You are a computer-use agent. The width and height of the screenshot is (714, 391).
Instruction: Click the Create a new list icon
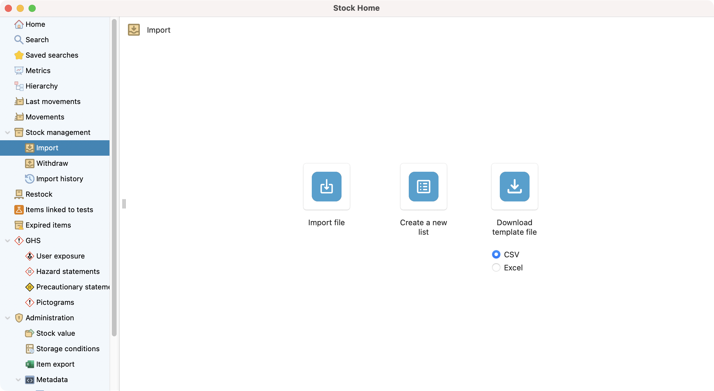[x=423, y=187]
